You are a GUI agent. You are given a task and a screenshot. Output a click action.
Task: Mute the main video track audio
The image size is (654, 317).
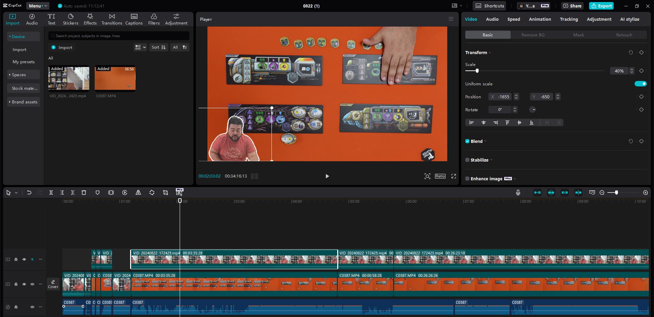32,284
